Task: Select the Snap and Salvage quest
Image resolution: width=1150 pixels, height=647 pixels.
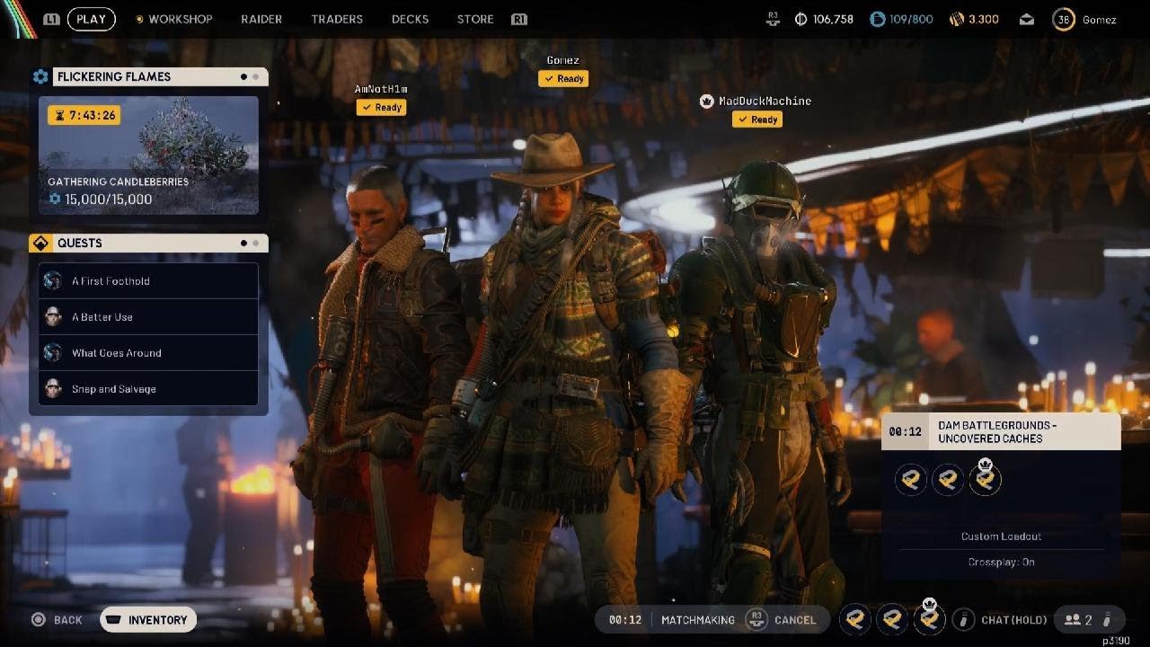Action: point(148,388)
